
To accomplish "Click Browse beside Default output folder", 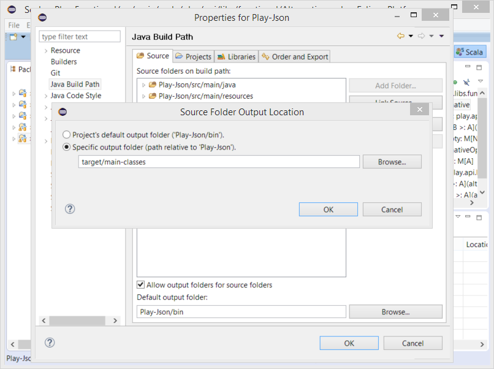I will [x=396, y=312].
